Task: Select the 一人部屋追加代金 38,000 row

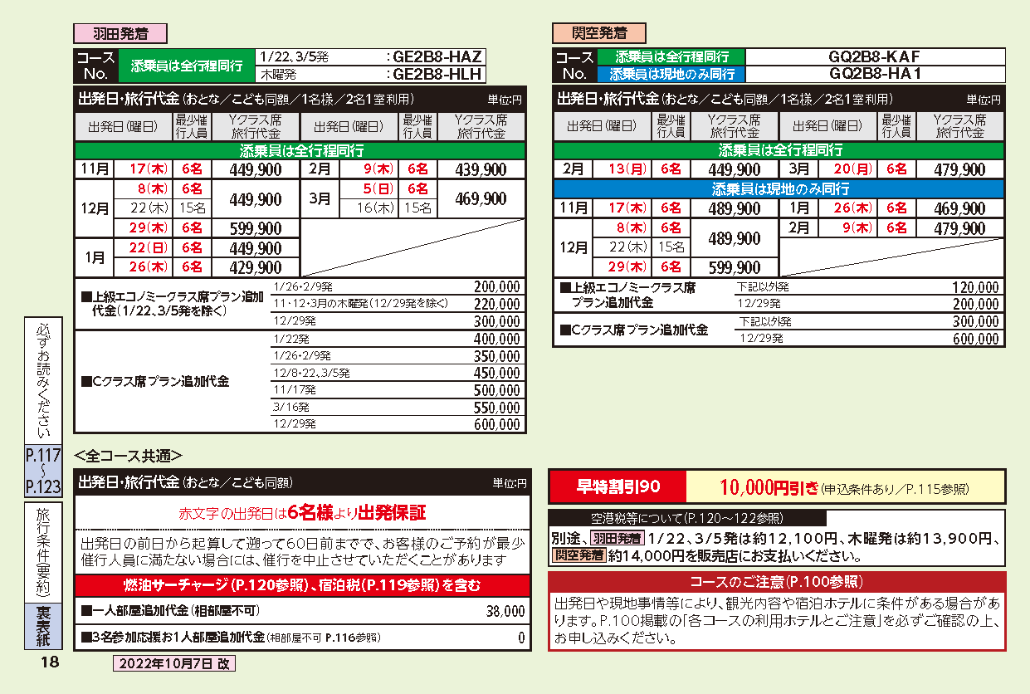Action: tap(302, 611)
